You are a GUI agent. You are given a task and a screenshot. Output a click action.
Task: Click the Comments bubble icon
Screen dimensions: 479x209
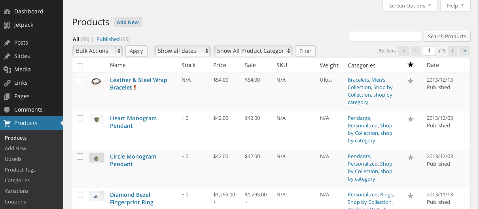tap(7, 110)
